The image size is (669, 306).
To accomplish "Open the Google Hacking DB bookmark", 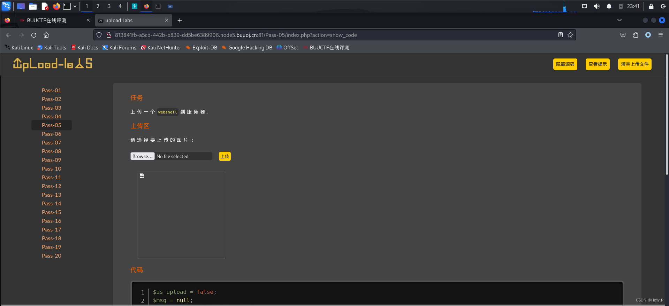I will 247,48.
